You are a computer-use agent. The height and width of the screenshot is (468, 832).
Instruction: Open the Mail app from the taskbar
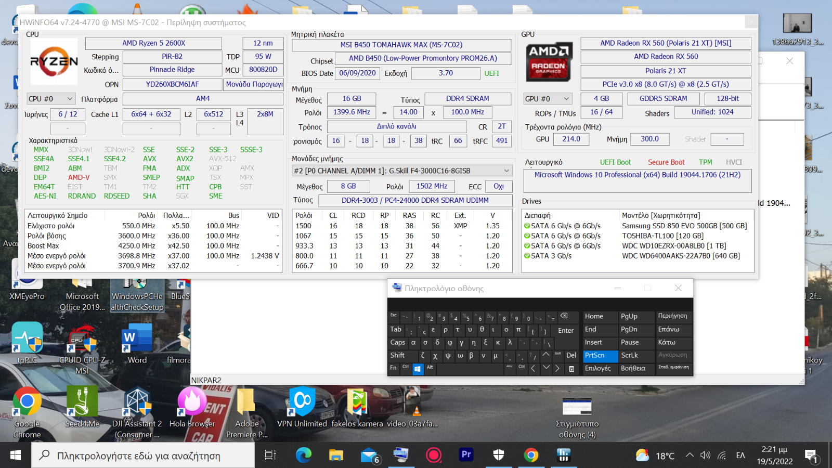point(369,456)
